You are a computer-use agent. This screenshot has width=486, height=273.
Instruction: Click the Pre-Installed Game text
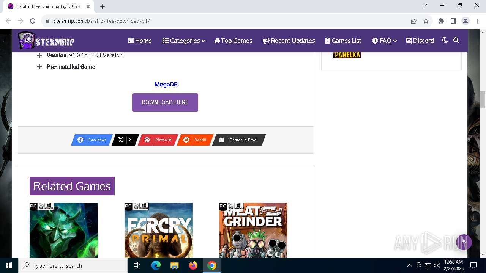pos(71,67)
